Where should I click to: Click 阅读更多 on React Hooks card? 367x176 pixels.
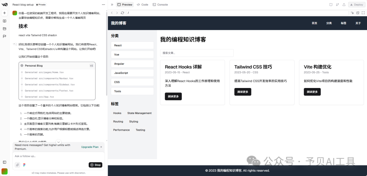[173, 96]
